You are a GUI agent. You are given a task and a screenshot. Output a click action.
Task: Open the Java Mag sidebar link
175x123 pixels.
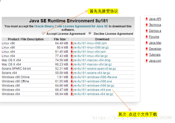[x=155, y=43]
